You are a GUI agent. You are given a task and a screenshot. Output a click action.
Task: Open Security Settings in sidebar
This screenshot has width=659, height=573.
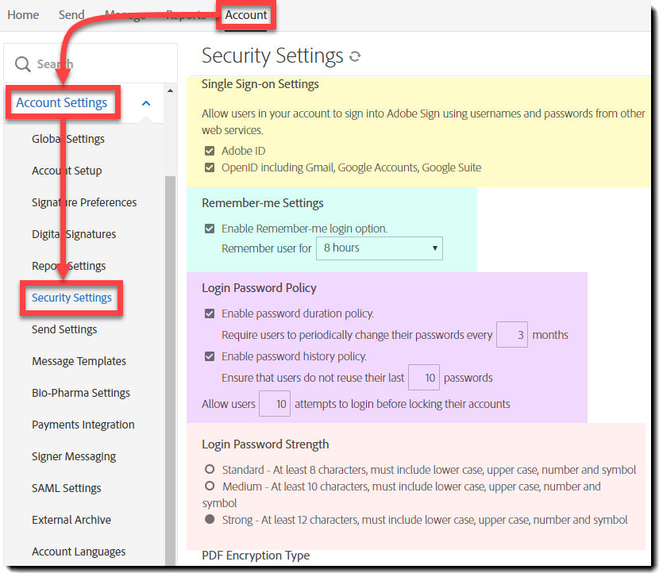(71, 298)
